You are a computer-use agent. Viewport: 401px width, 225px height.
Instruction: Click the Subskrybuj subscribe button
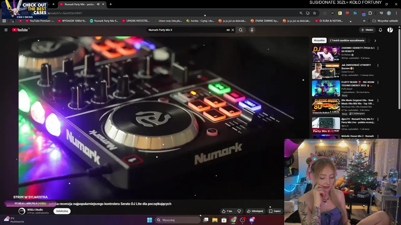click(62, 211)
